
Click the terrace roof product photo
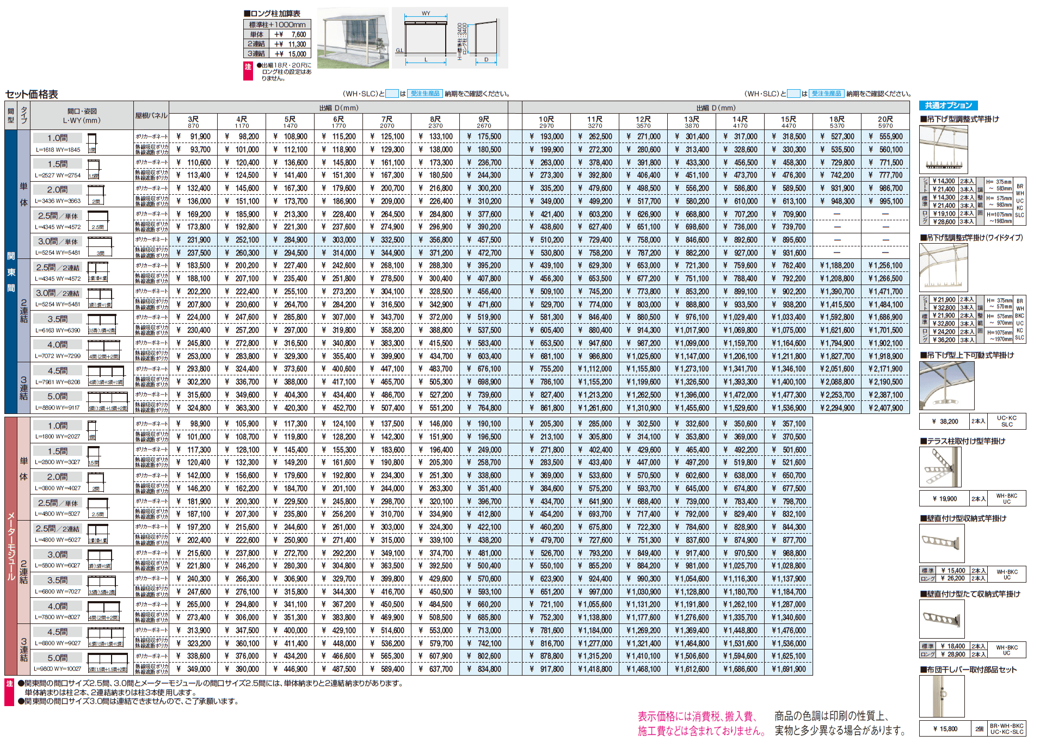tap(353, 38)
